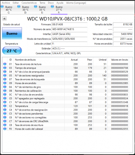Select raw value 0000005334B
The width and height of the screenshot is (135, 155).
(120, 102)
